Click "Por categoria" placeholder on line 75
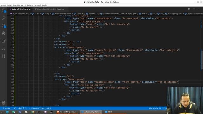This screenshot has height=114, width=203. point(170,50)
